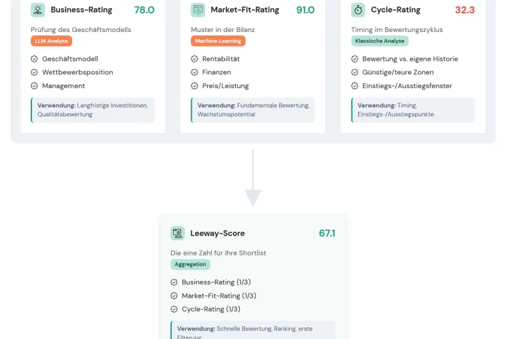
Task: Click the check badge next to Rentabilität
Action: coord(194,59)
